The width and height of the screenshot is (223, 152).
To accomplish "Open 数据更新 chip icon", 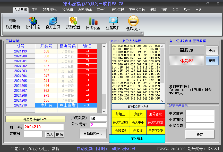I will pyautogui.click(x=13, y=21).
